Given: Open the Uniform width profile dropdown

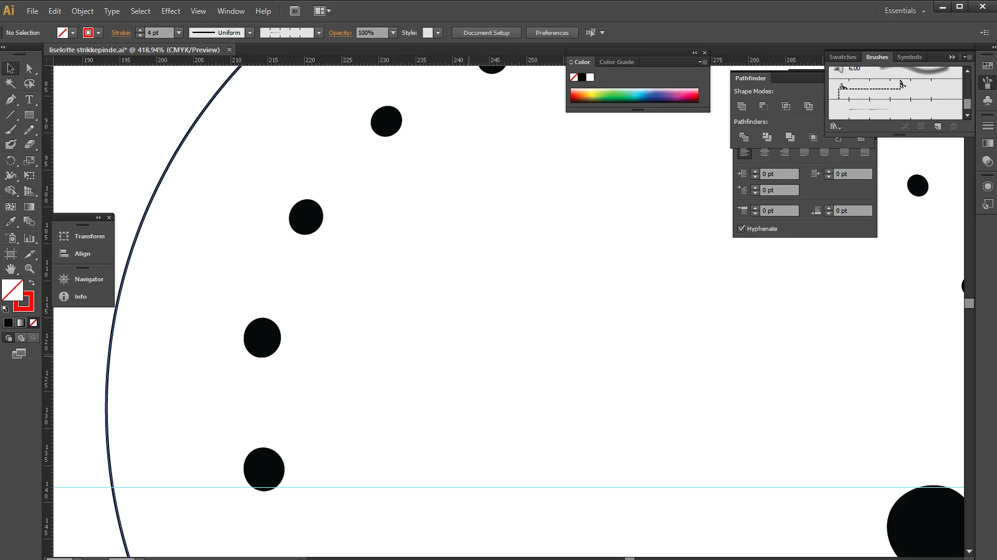Looking at the screenshot, I should coord(250,32).
